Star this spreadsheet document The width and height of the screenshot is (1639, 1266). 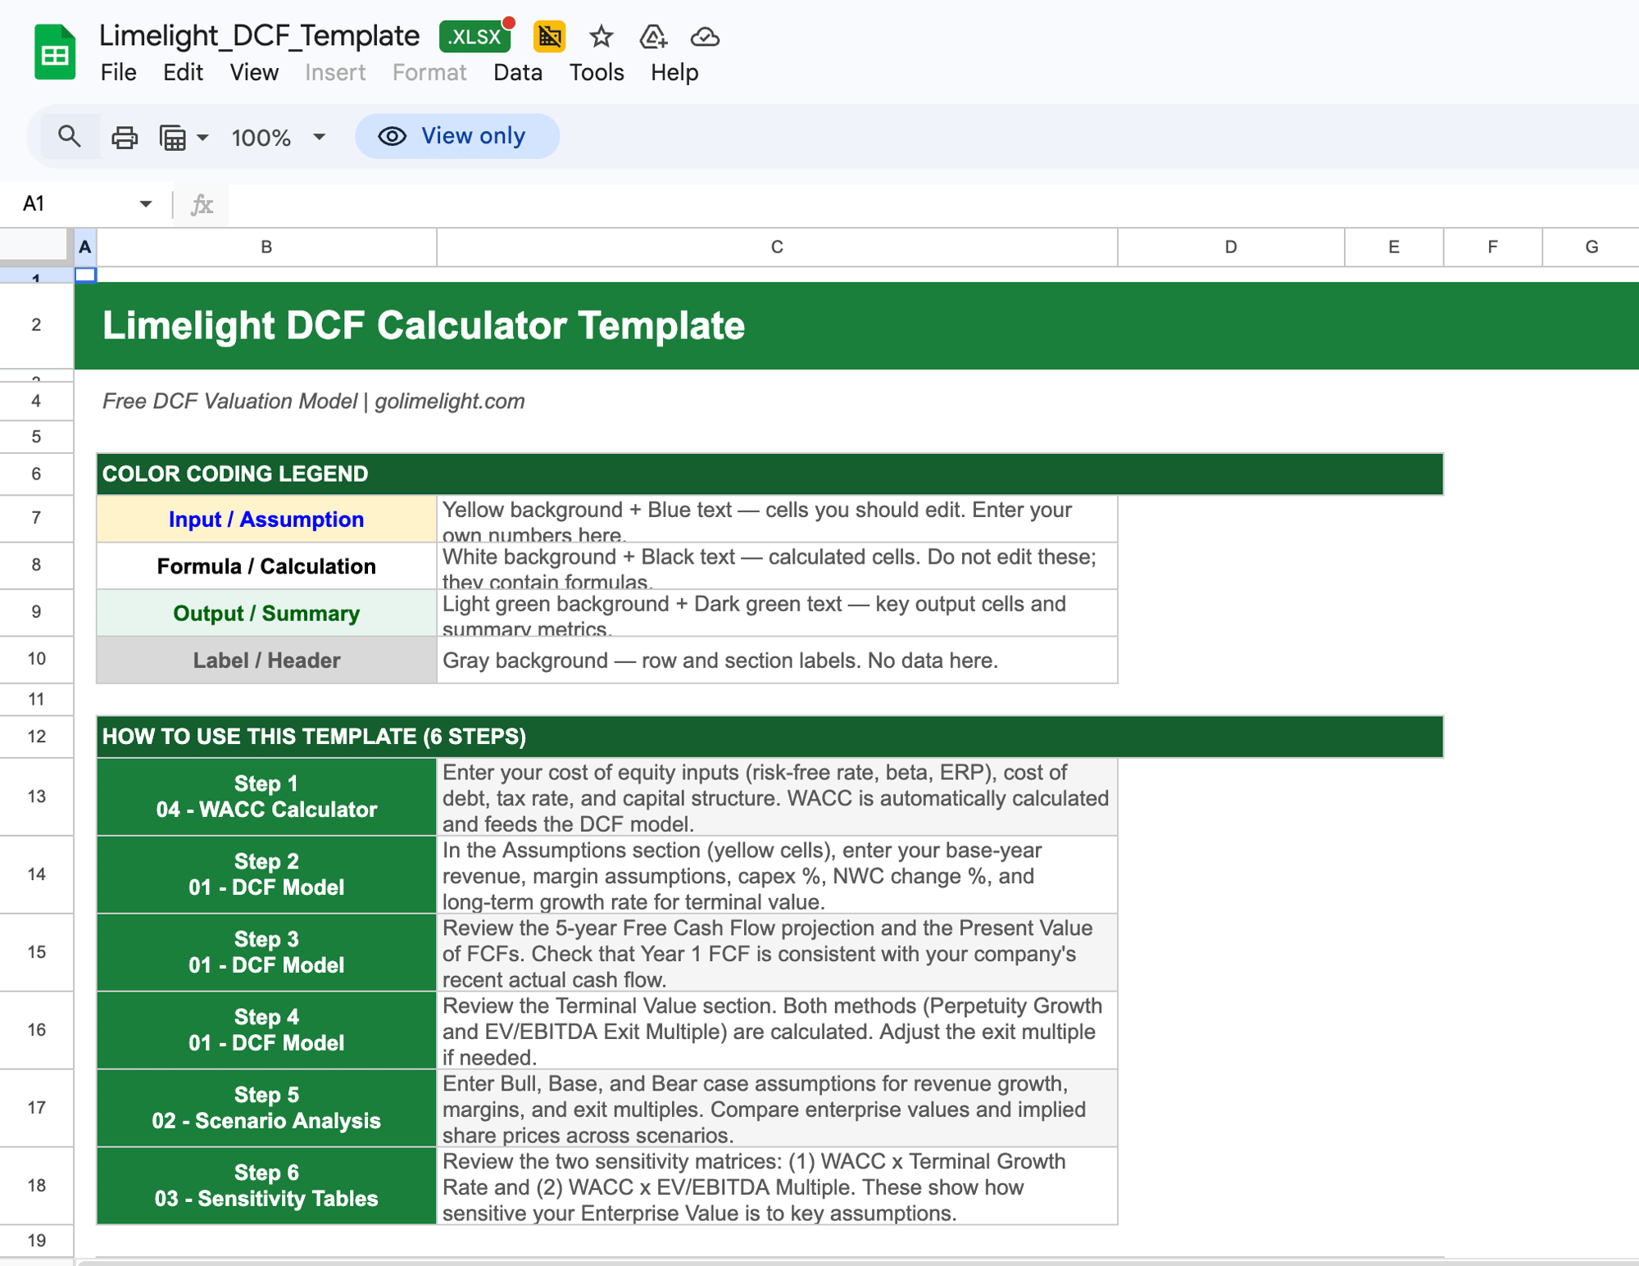[x=601, y=37]
